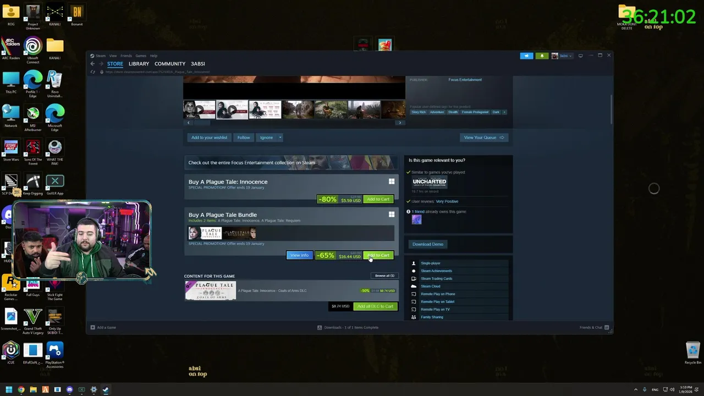Open the Friends & Chat icon
Image resolution: width=704 pixels, height=396 pixels.
[607, 327]
